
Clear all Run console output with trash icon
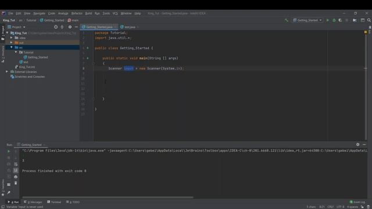pos(16,183)
